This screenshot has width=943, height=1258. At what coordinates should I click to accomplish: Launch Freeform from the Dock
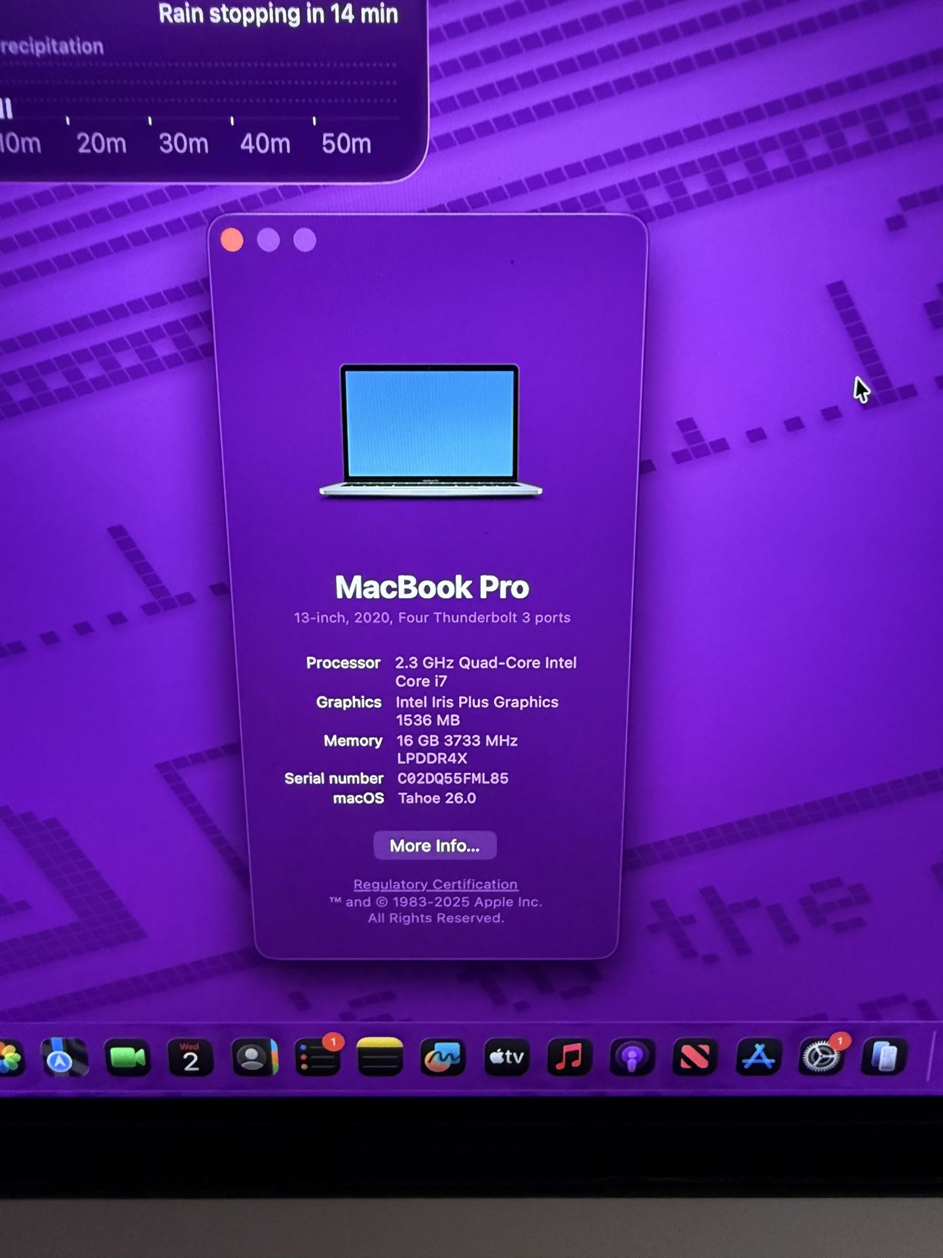click(x=443, y=1057)
